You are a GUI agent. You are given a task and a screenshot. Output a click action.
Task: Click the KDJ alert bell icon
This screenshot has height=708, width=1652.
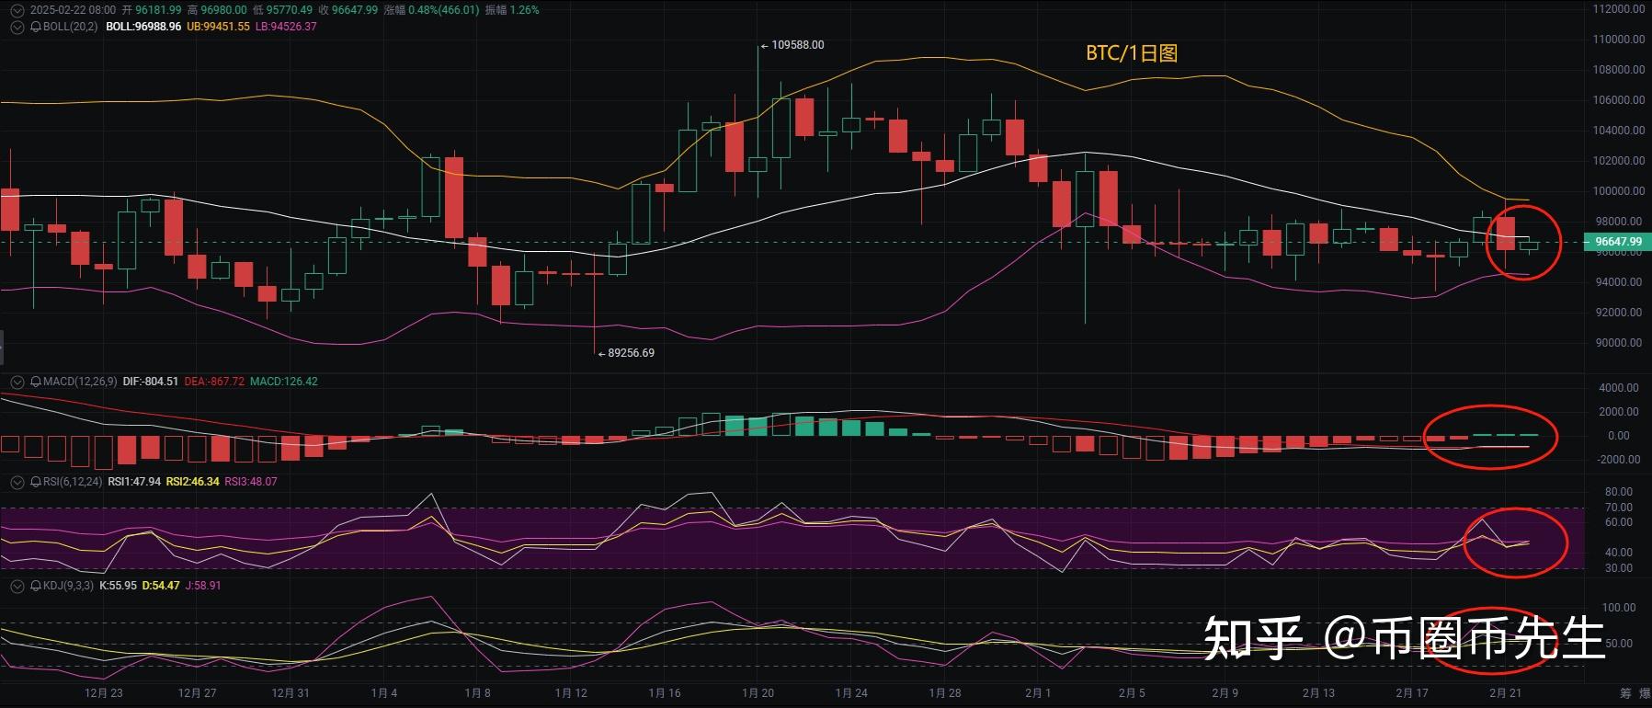(36, 586)
